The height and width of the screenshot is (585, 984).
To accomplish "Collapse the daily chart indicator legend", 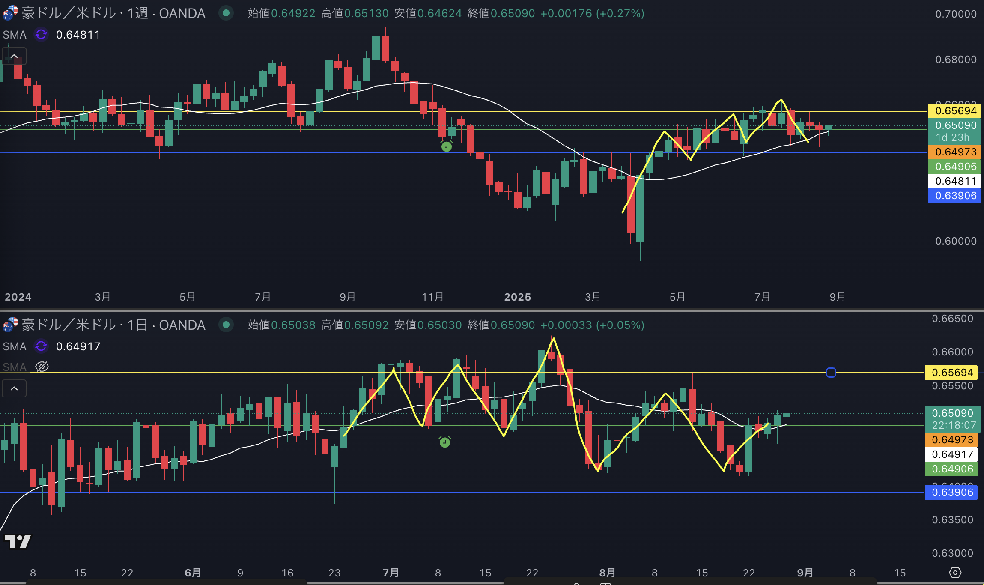I will pyautogui.click(x=14, y=388).
